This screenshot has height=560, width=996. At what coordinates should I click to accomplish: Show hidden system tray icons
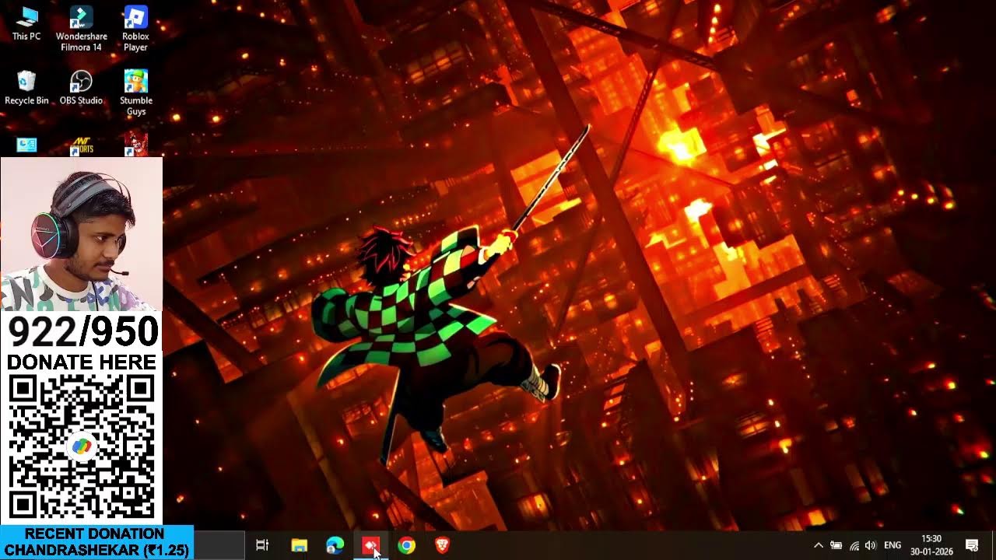coord(818,545)
